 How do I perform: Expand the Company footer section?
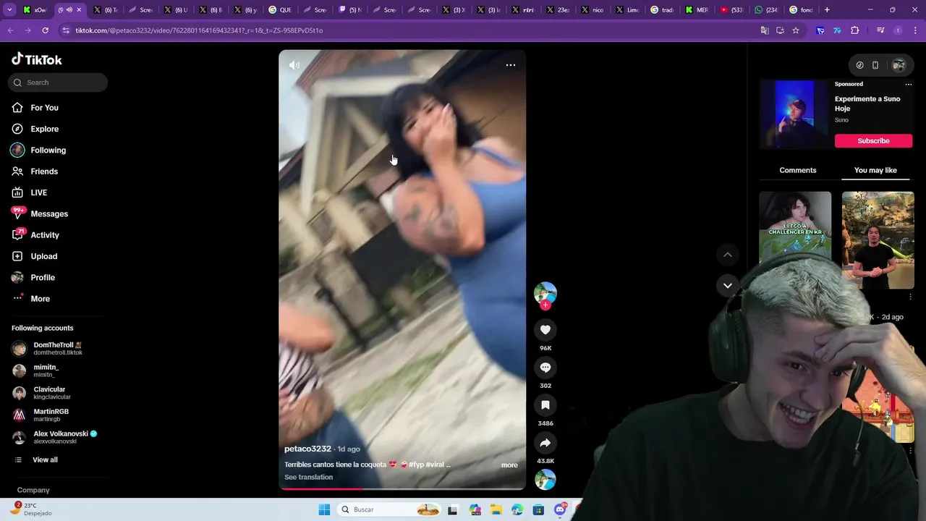point(33,490)
